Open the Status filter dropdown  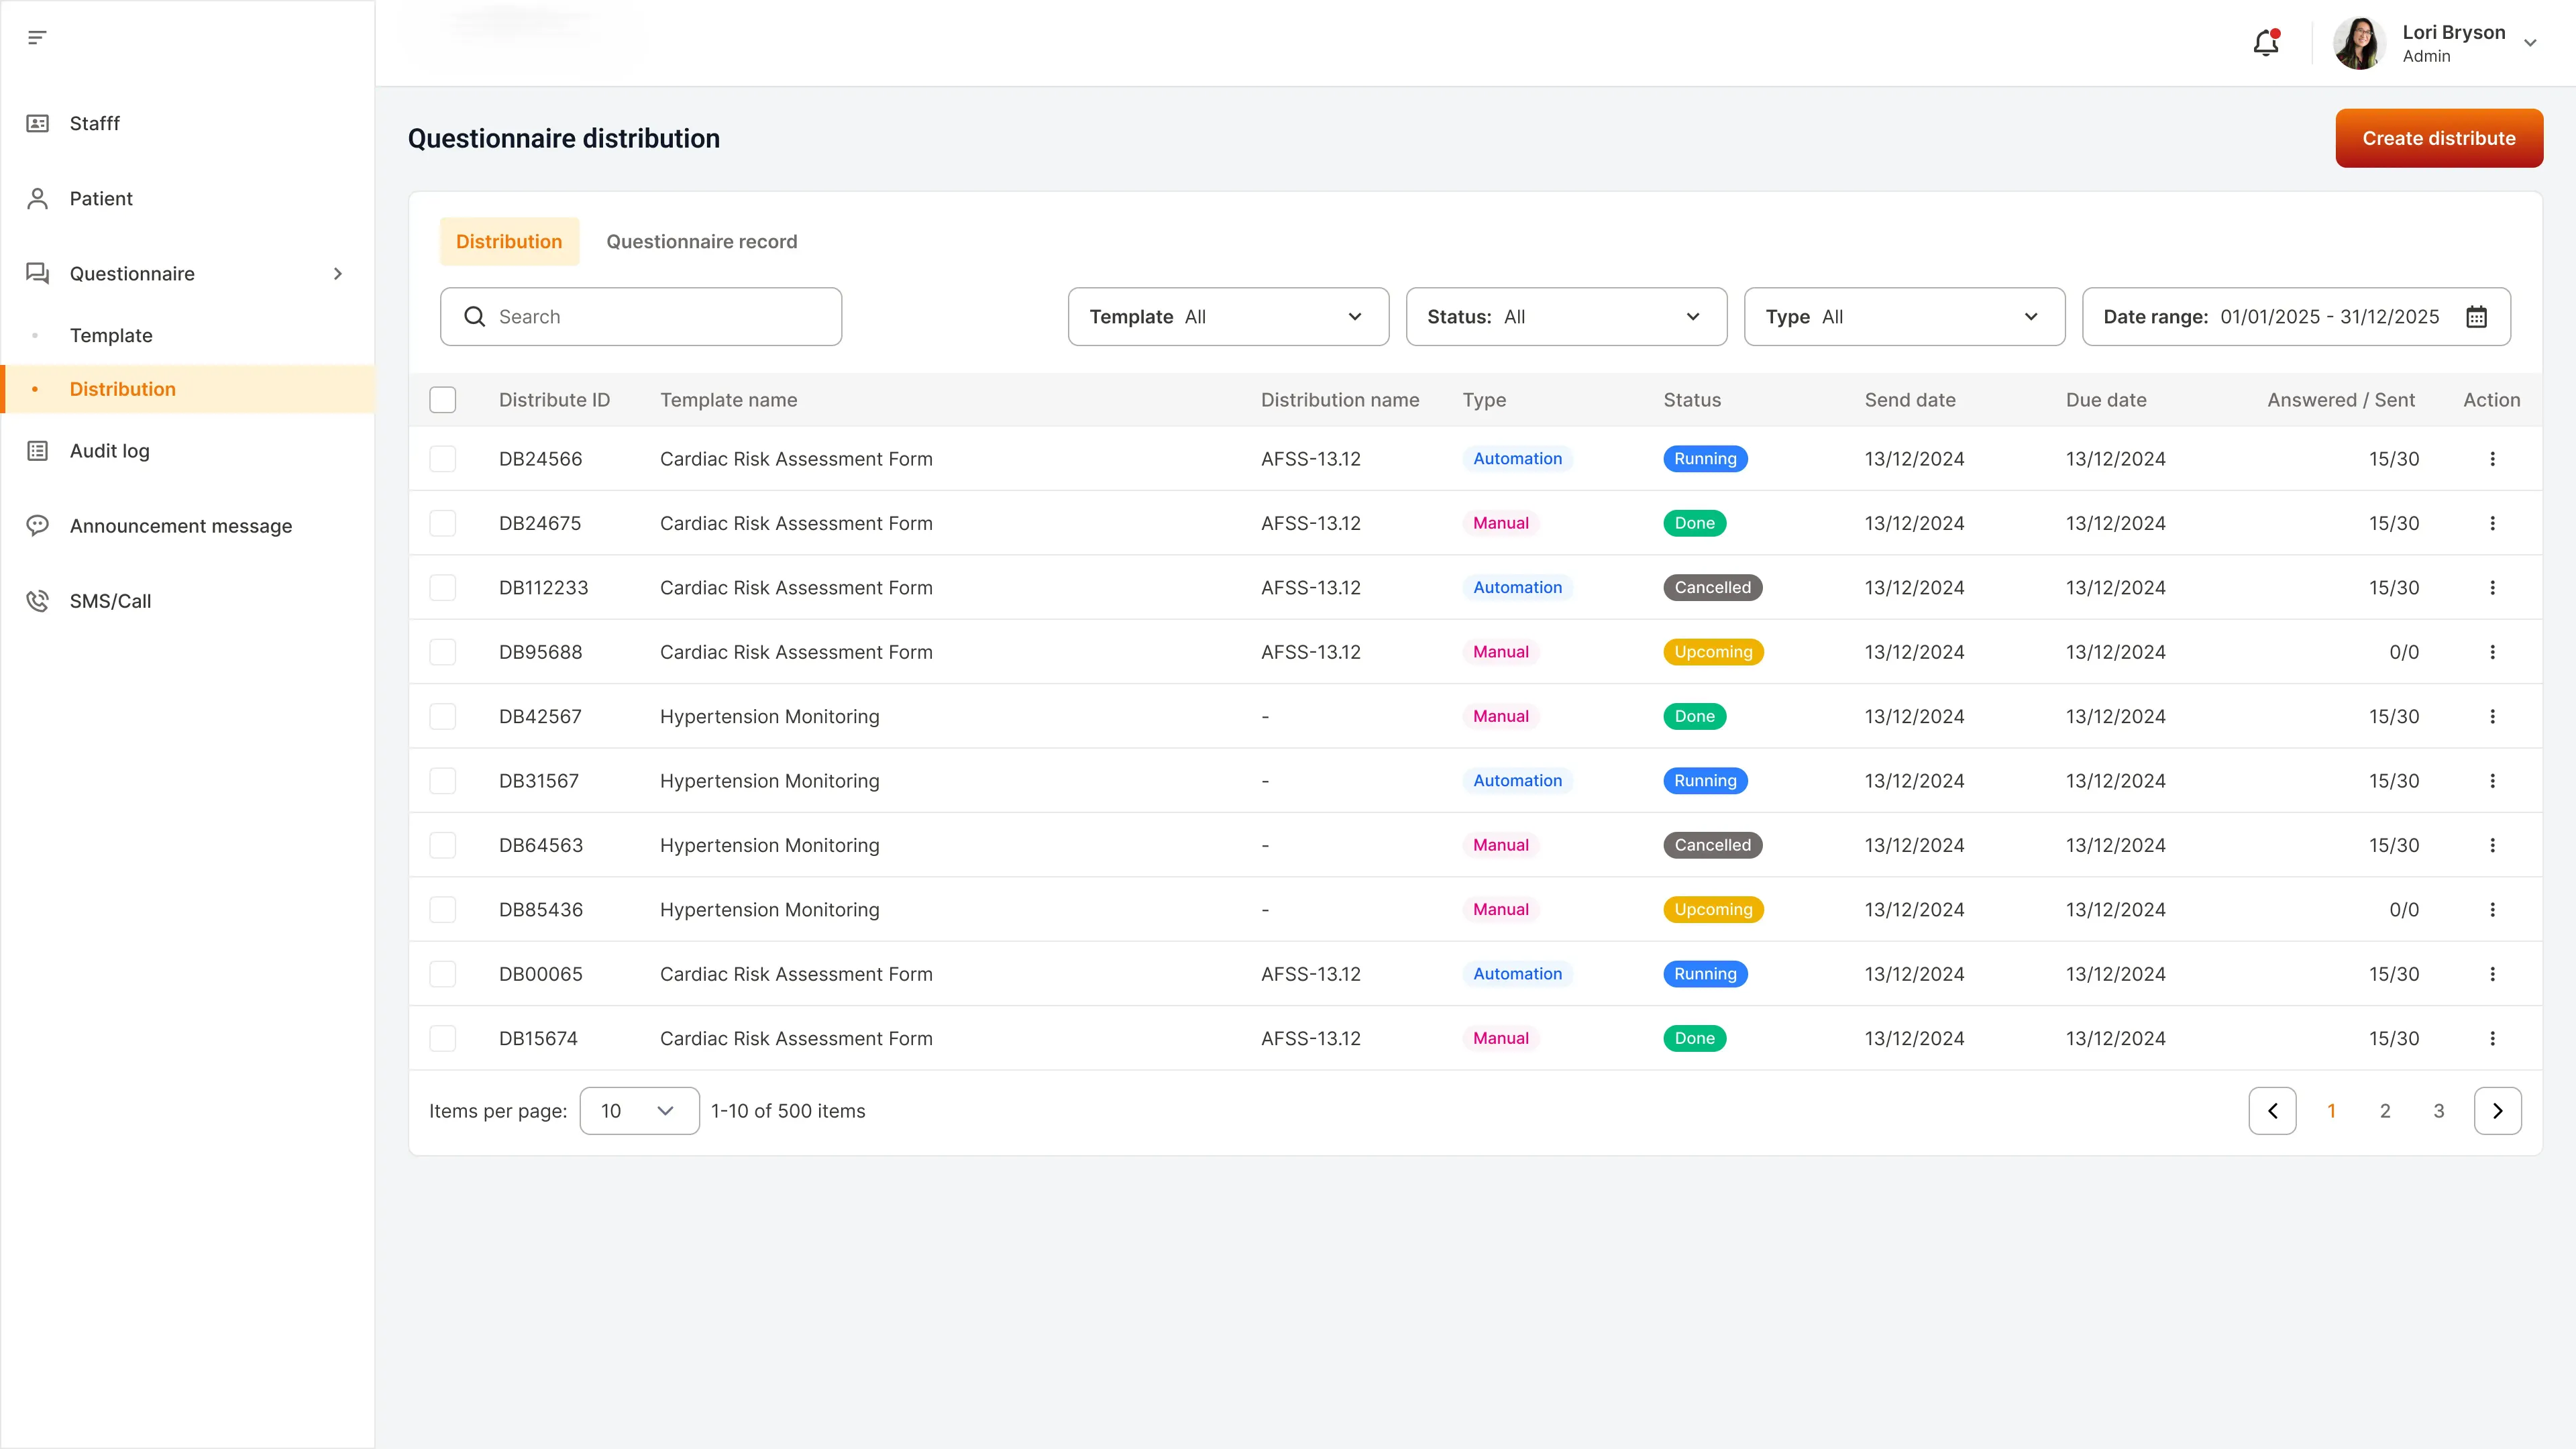[1566, 317]
